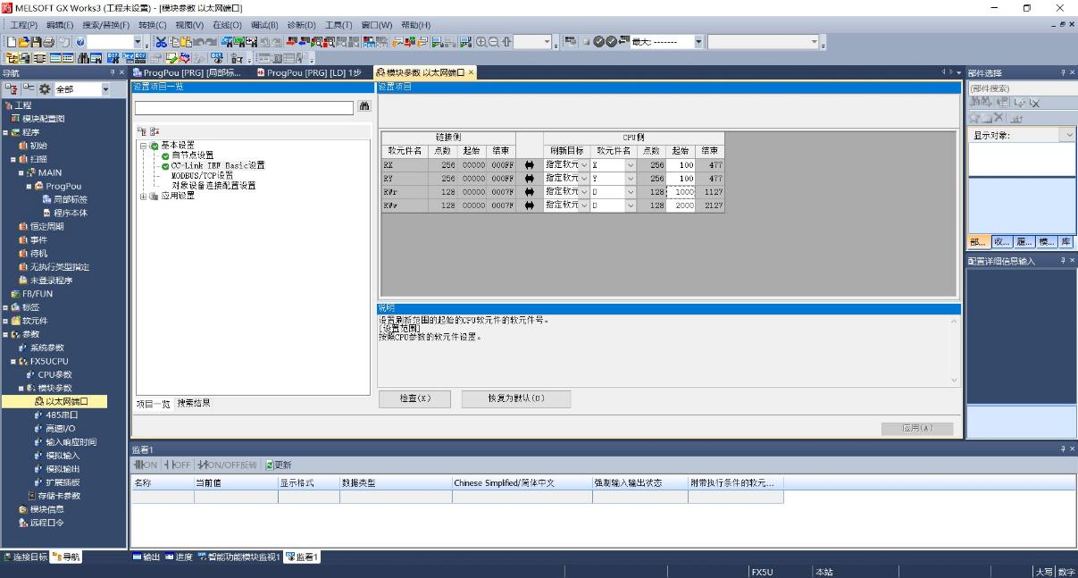
Task: Open the 最大 dropdown in the top toolbar
Action: point(698,42)
